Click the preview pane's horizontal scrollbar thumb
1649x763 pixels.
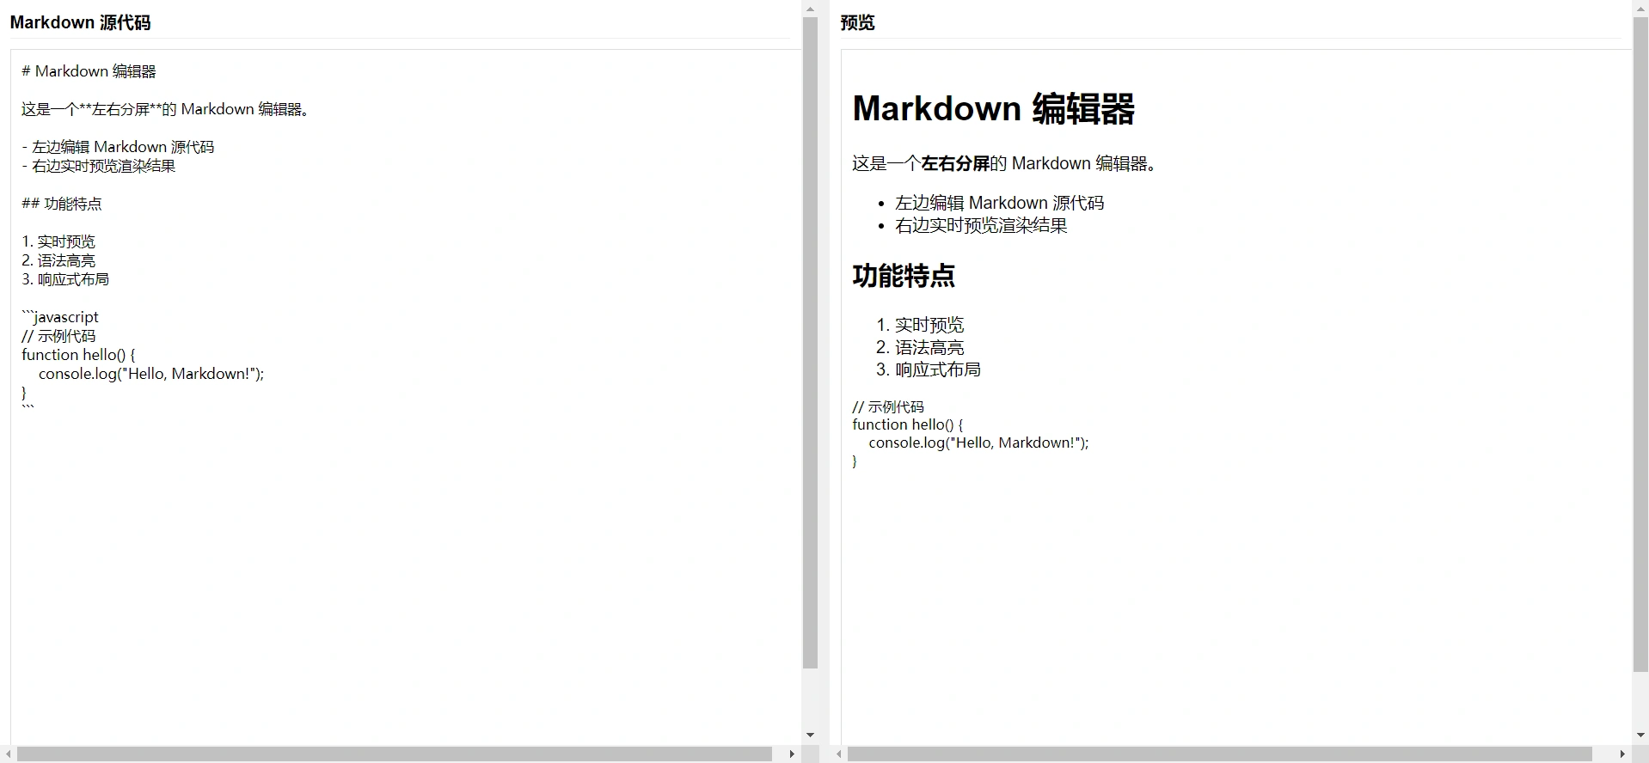tap(1221, 754)
